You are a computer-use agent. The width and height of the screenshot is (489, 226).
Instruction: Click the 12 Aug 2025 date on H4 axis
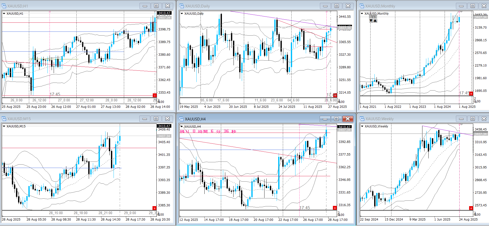(x=189, y=220)
